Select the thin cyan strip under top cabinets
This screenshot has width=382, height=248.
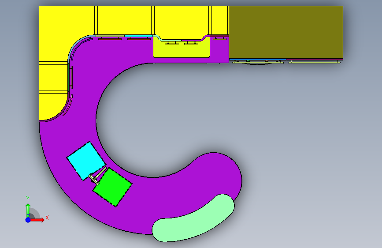138,36
